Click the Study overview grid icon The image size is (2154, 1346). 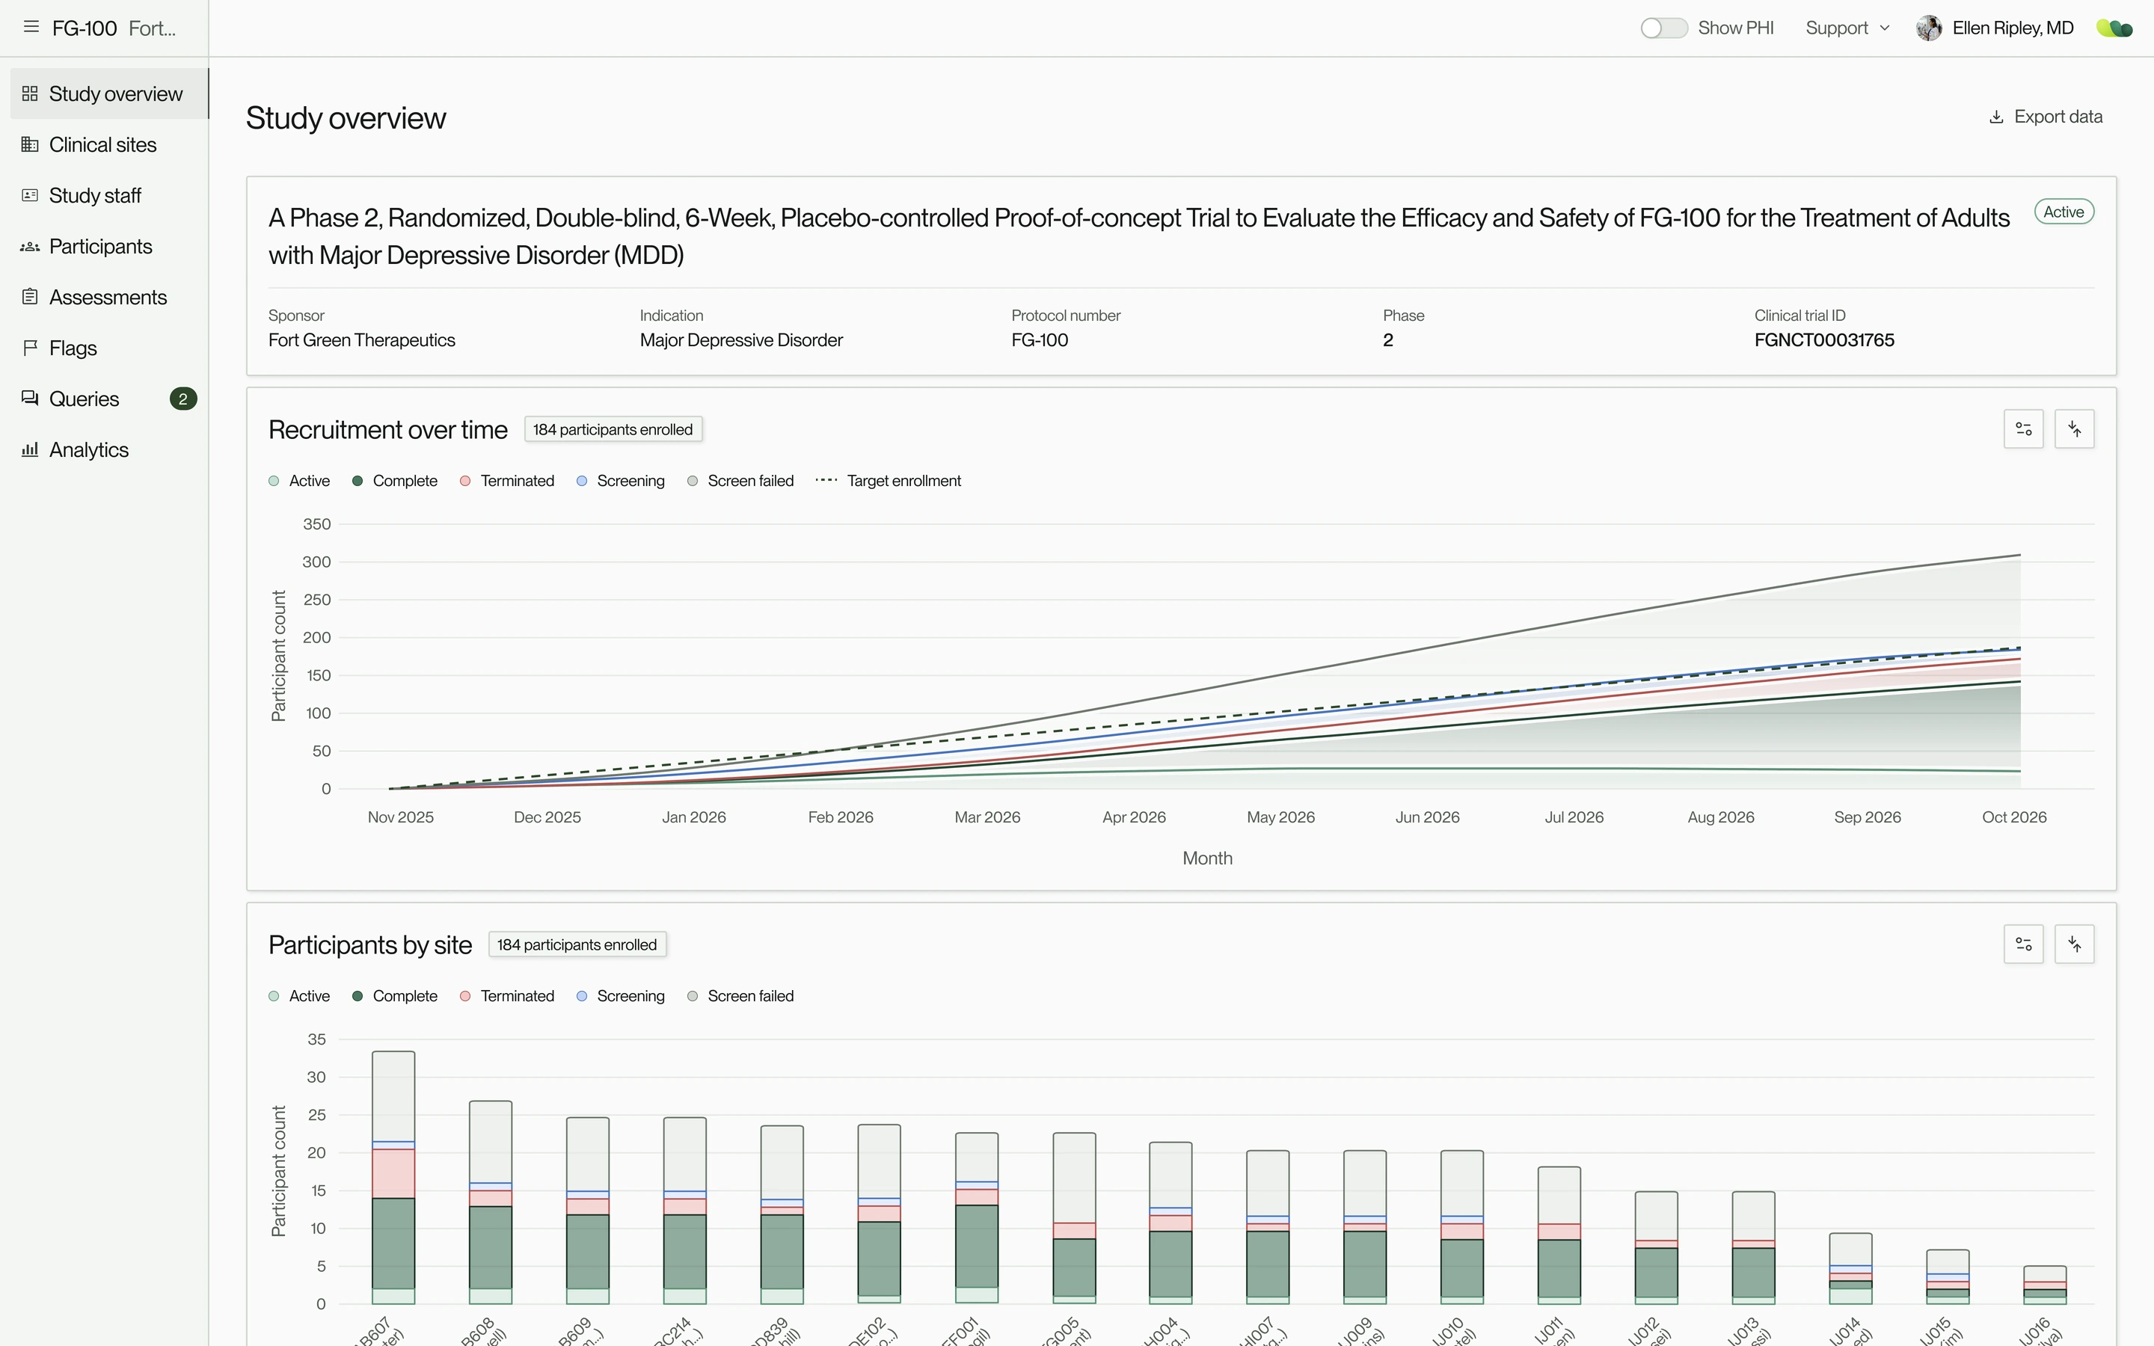[30, 93]
